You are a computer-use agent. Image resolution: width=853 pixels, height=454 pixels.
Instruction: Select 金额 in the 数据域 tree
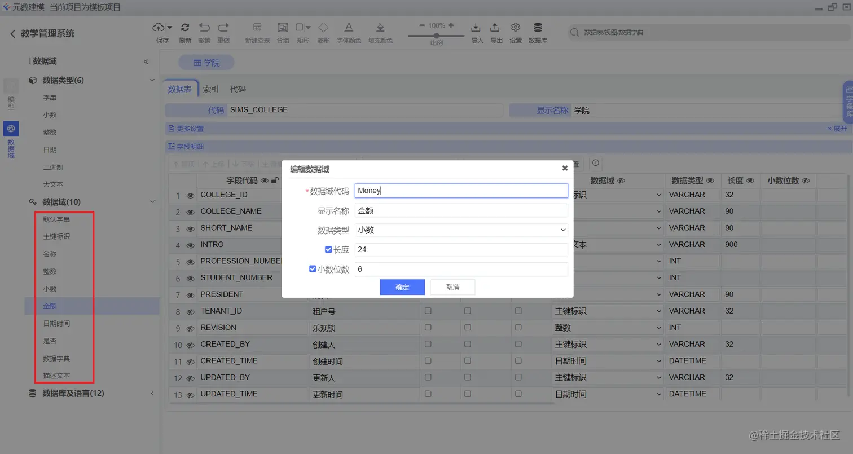point(92,306)
